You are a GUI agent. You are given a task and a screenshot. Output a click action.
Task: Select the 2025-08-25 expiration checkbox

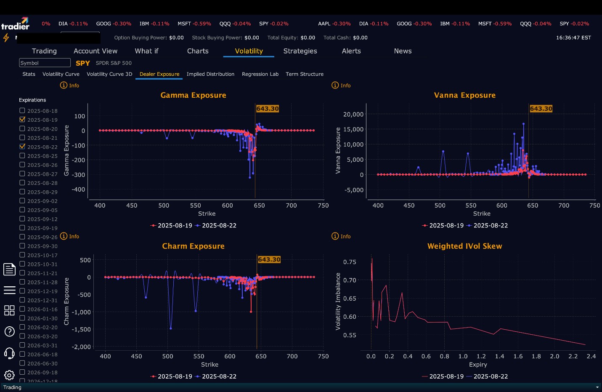[x=22, y=156]
